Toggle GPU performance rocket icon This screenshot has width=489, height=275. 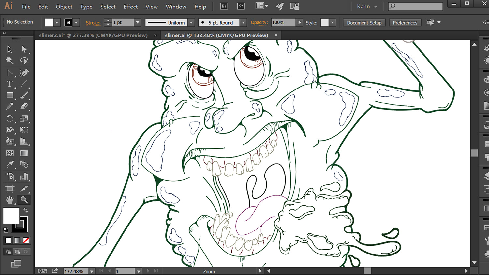pos(280,6)
